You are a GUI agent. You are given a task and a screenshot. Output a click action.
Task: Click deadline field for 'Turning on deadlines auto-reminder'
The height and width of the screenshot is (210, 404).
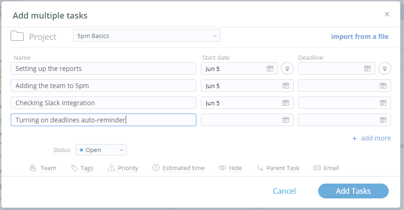[345, 120]
